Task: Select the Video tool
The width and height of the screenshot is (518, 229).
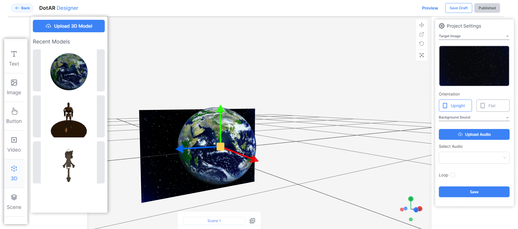Action: [x=14, y=144]
